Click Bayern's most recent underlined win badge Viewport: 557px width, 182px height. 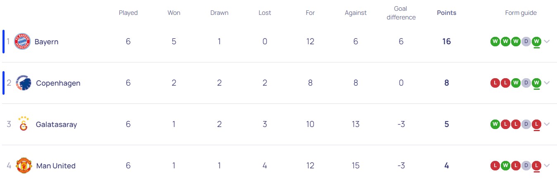point(536,41)
